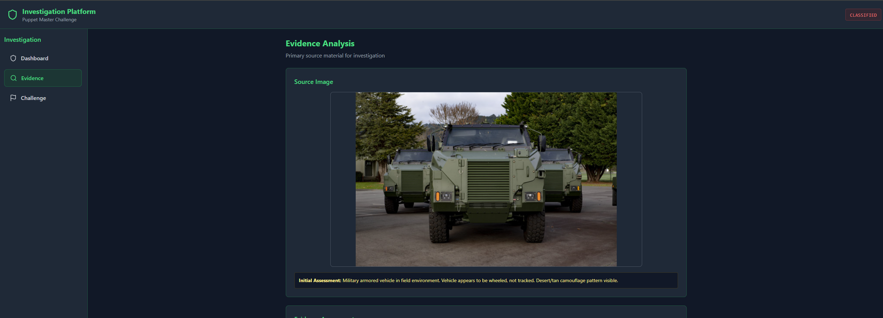Click the Investigation Platform title text

pos(59,11)
